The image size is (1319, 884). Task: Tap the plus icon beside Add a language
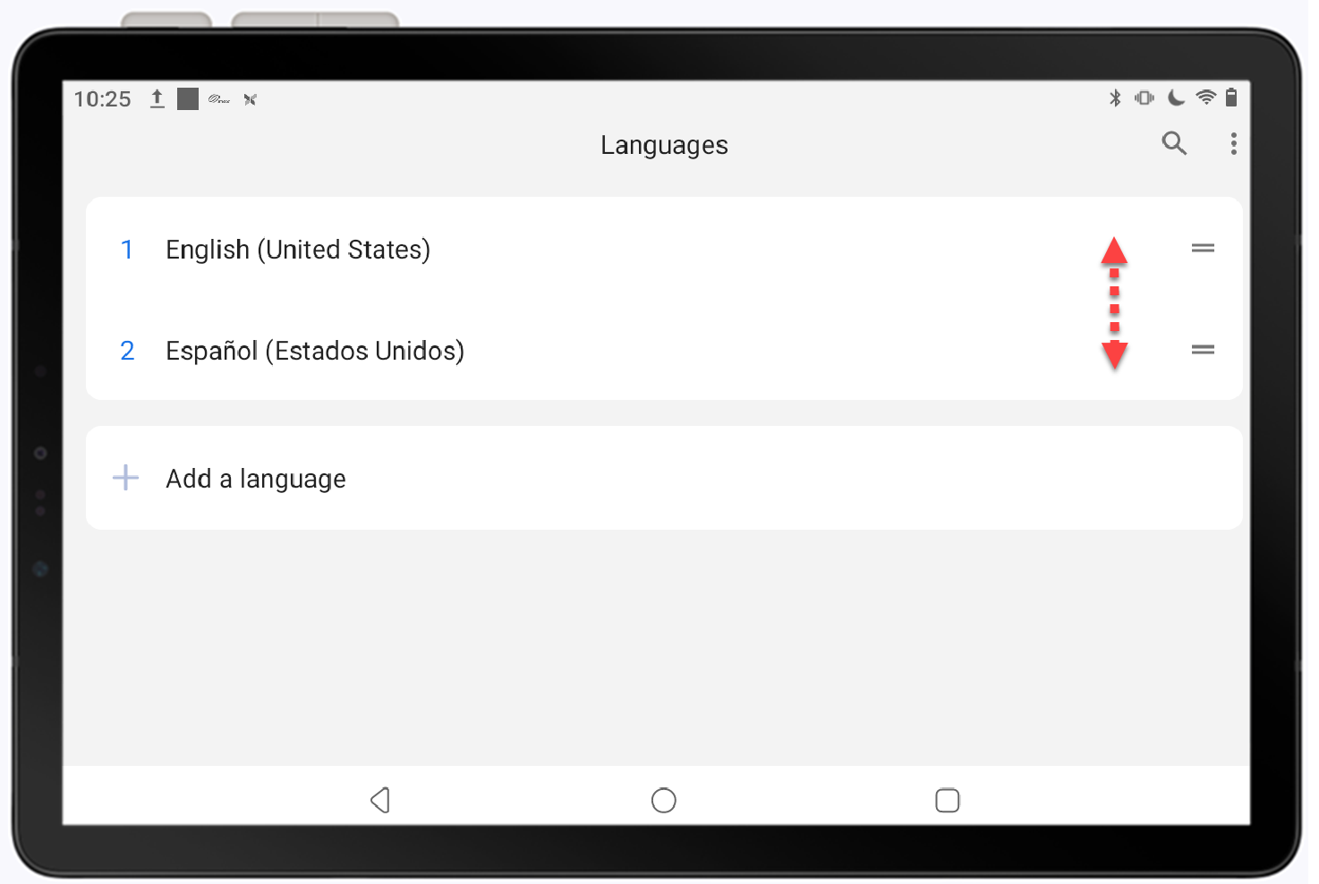pos(125,478)
